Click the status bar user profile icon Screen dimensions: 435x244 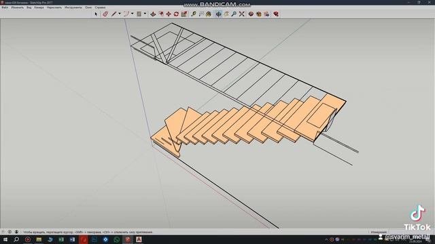pyautogui.click(x=16, y=232)
